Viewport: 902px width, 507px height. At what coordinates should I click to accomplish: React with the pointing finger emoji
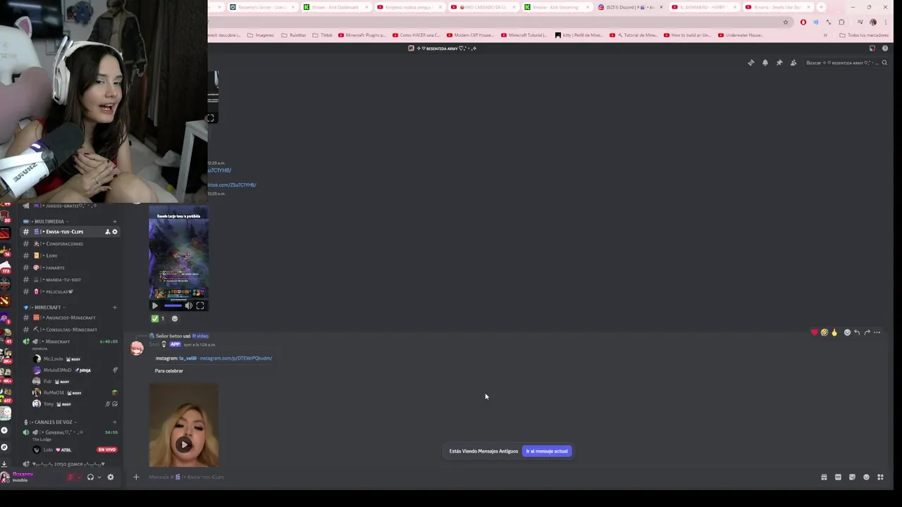[834, 332]
